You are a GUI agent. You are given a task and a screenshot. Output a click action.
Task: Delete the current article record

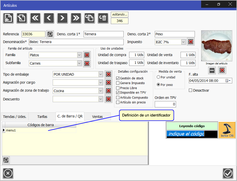coord(103,18)
